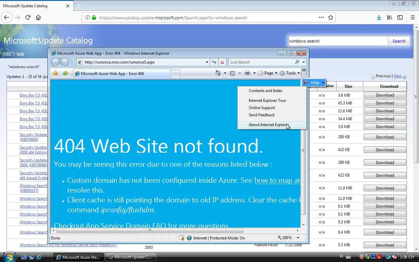419x262 pixels.
Task: Click the Live Search magnifier icon
Action: [297, 62]
